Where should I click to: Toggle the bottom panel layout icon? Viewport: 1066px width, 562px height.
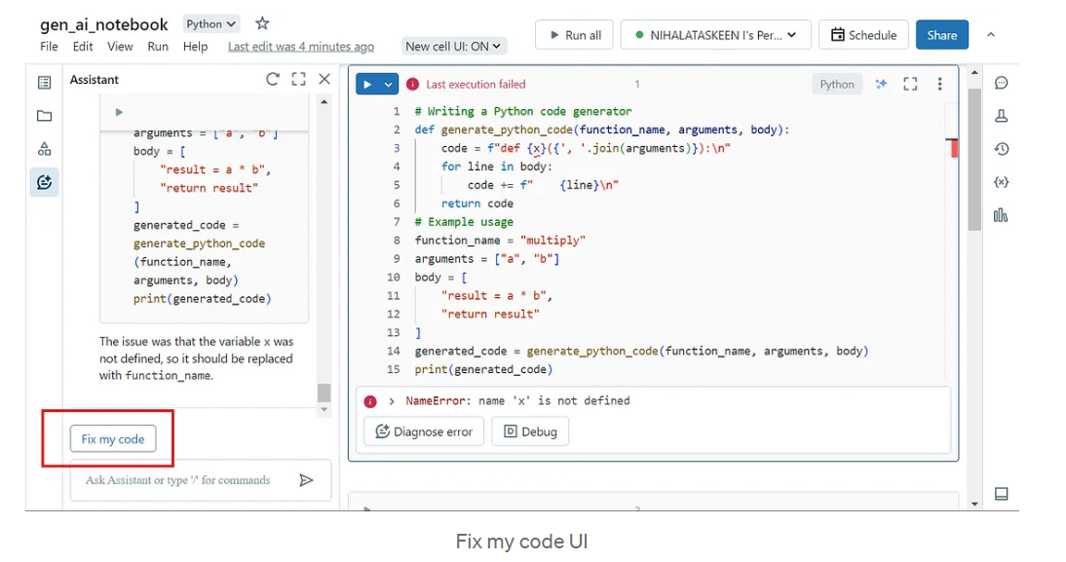[1001, 494]
